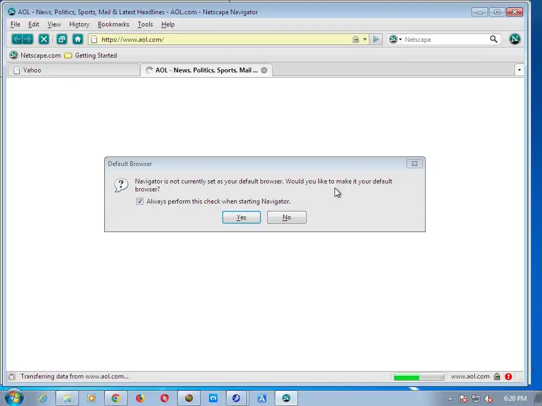Open the History menu
The image size is (542, 406).
pos(79,24)
